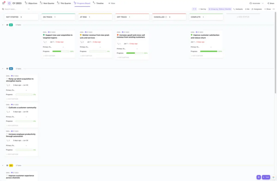Click the filter funnel badge showing 1

[x=194, y=9]
